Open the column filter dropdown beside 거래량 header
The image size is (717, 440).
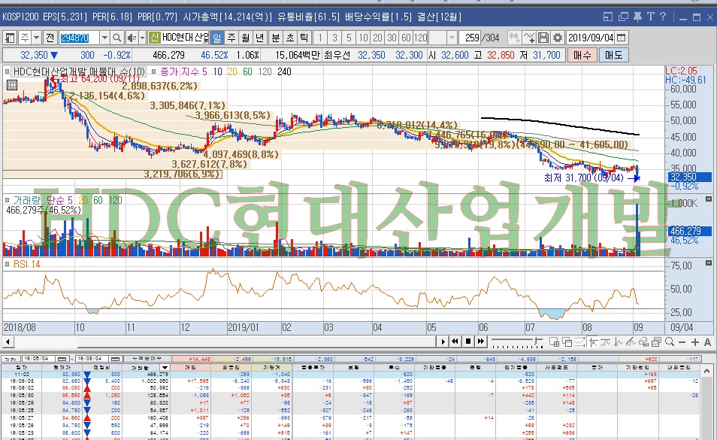[x=165, y=367]
